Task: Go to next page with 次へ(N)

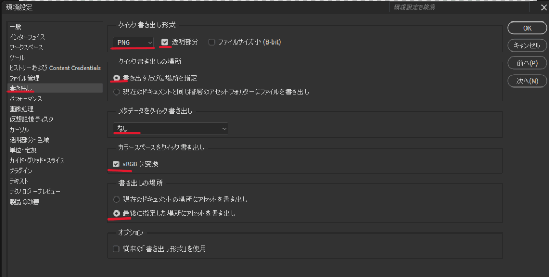Action: [x=526, y=81]
